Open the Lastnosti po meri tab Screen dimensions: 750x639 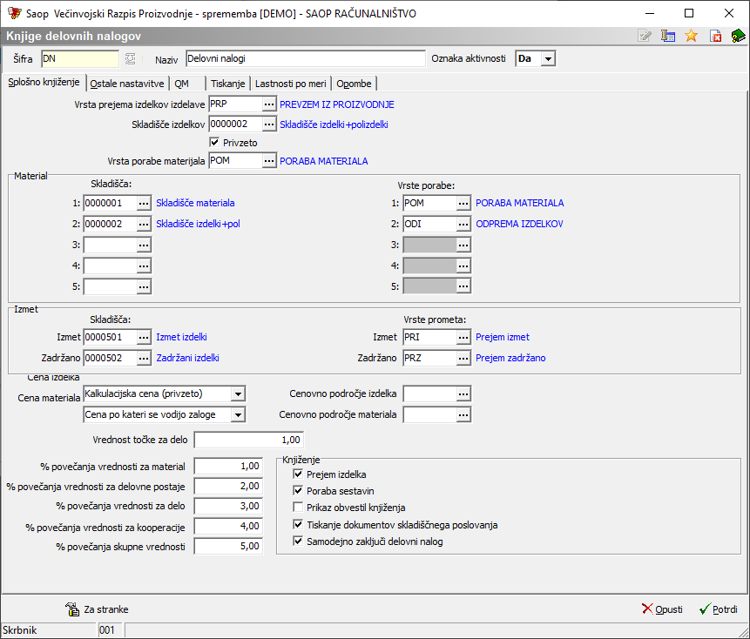click(290, 84)
